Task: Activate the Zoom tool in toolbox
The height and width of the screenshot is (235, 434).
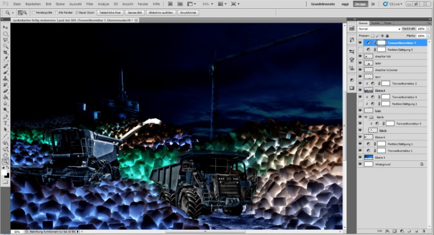Action: pos(5,161)
